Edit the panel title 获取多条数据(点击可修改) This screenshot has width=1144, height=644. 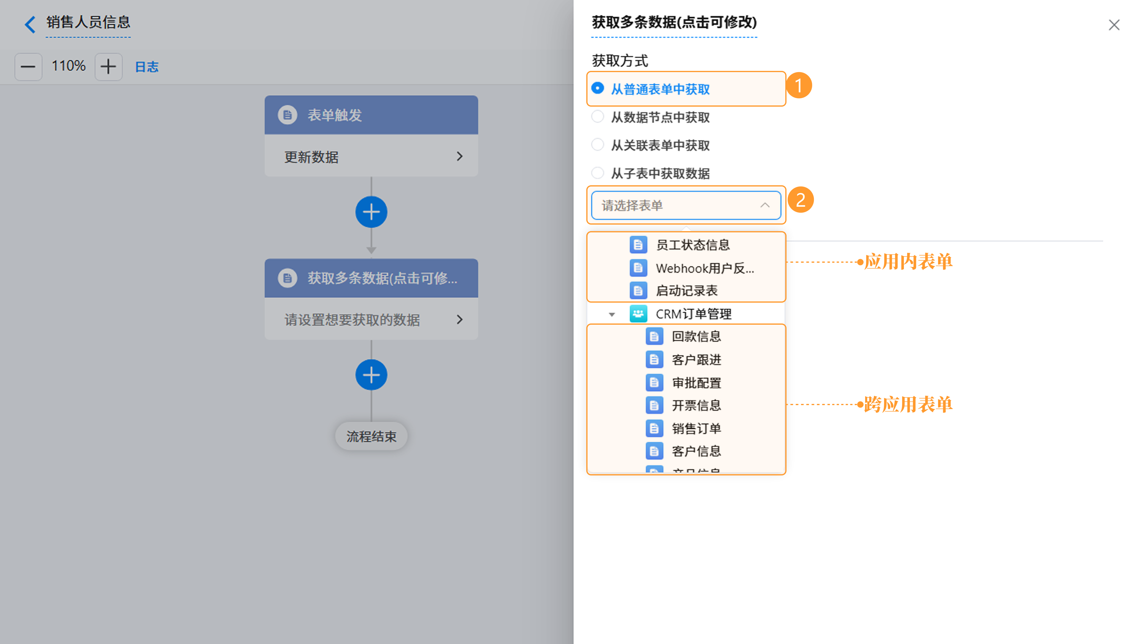click(x=674, y=22)
